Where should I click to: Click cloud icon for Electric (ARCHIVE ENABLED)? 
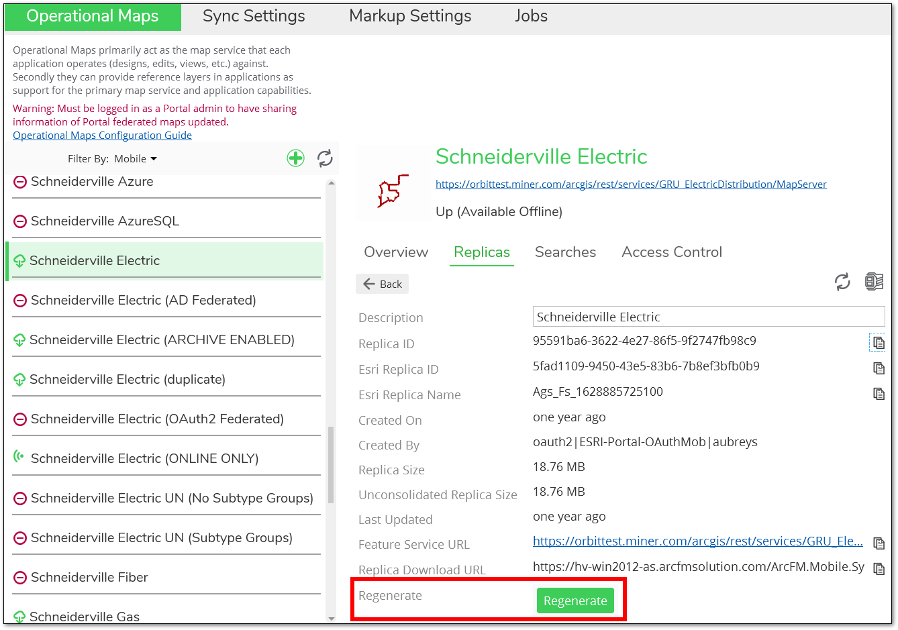click(19, 340)
